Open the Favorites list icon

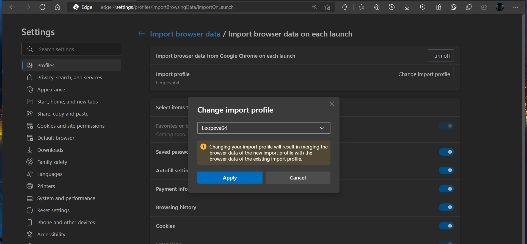[362, 7]
